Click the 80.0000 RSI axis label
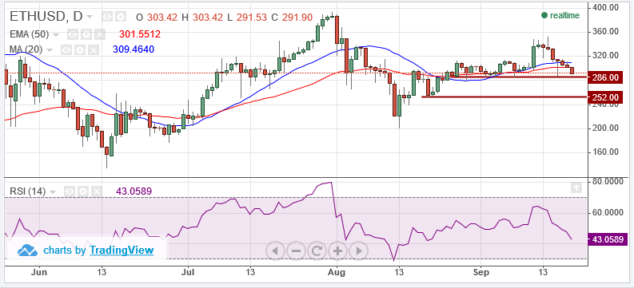This screenshot has height=288, width=634. click(608, 182)
